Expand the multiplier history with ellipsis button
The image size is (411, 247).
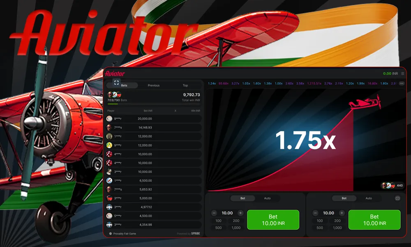[x=402, y=84]
